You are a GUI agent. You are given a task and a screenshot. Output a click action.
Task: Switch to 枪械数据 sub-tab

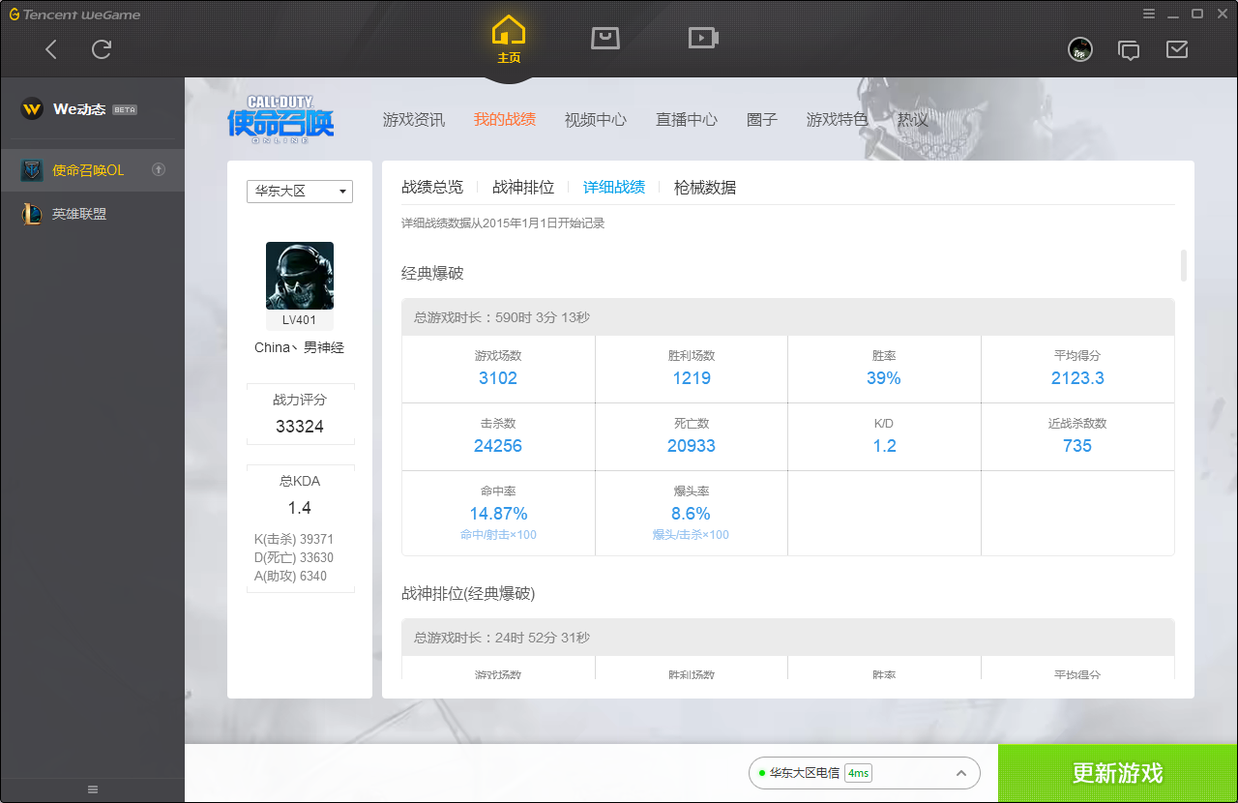(x=705, y=188)
